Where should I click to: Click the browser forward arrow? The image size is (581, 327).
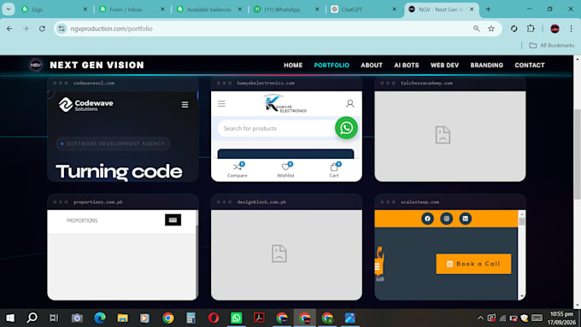tap(26, 28)
